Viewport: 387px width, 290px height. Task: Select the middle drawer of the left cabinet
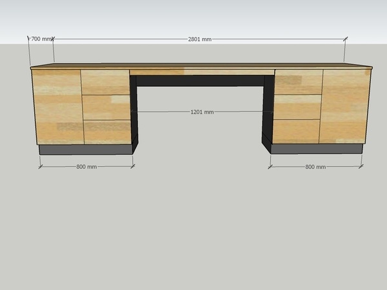tap(106, 108)
